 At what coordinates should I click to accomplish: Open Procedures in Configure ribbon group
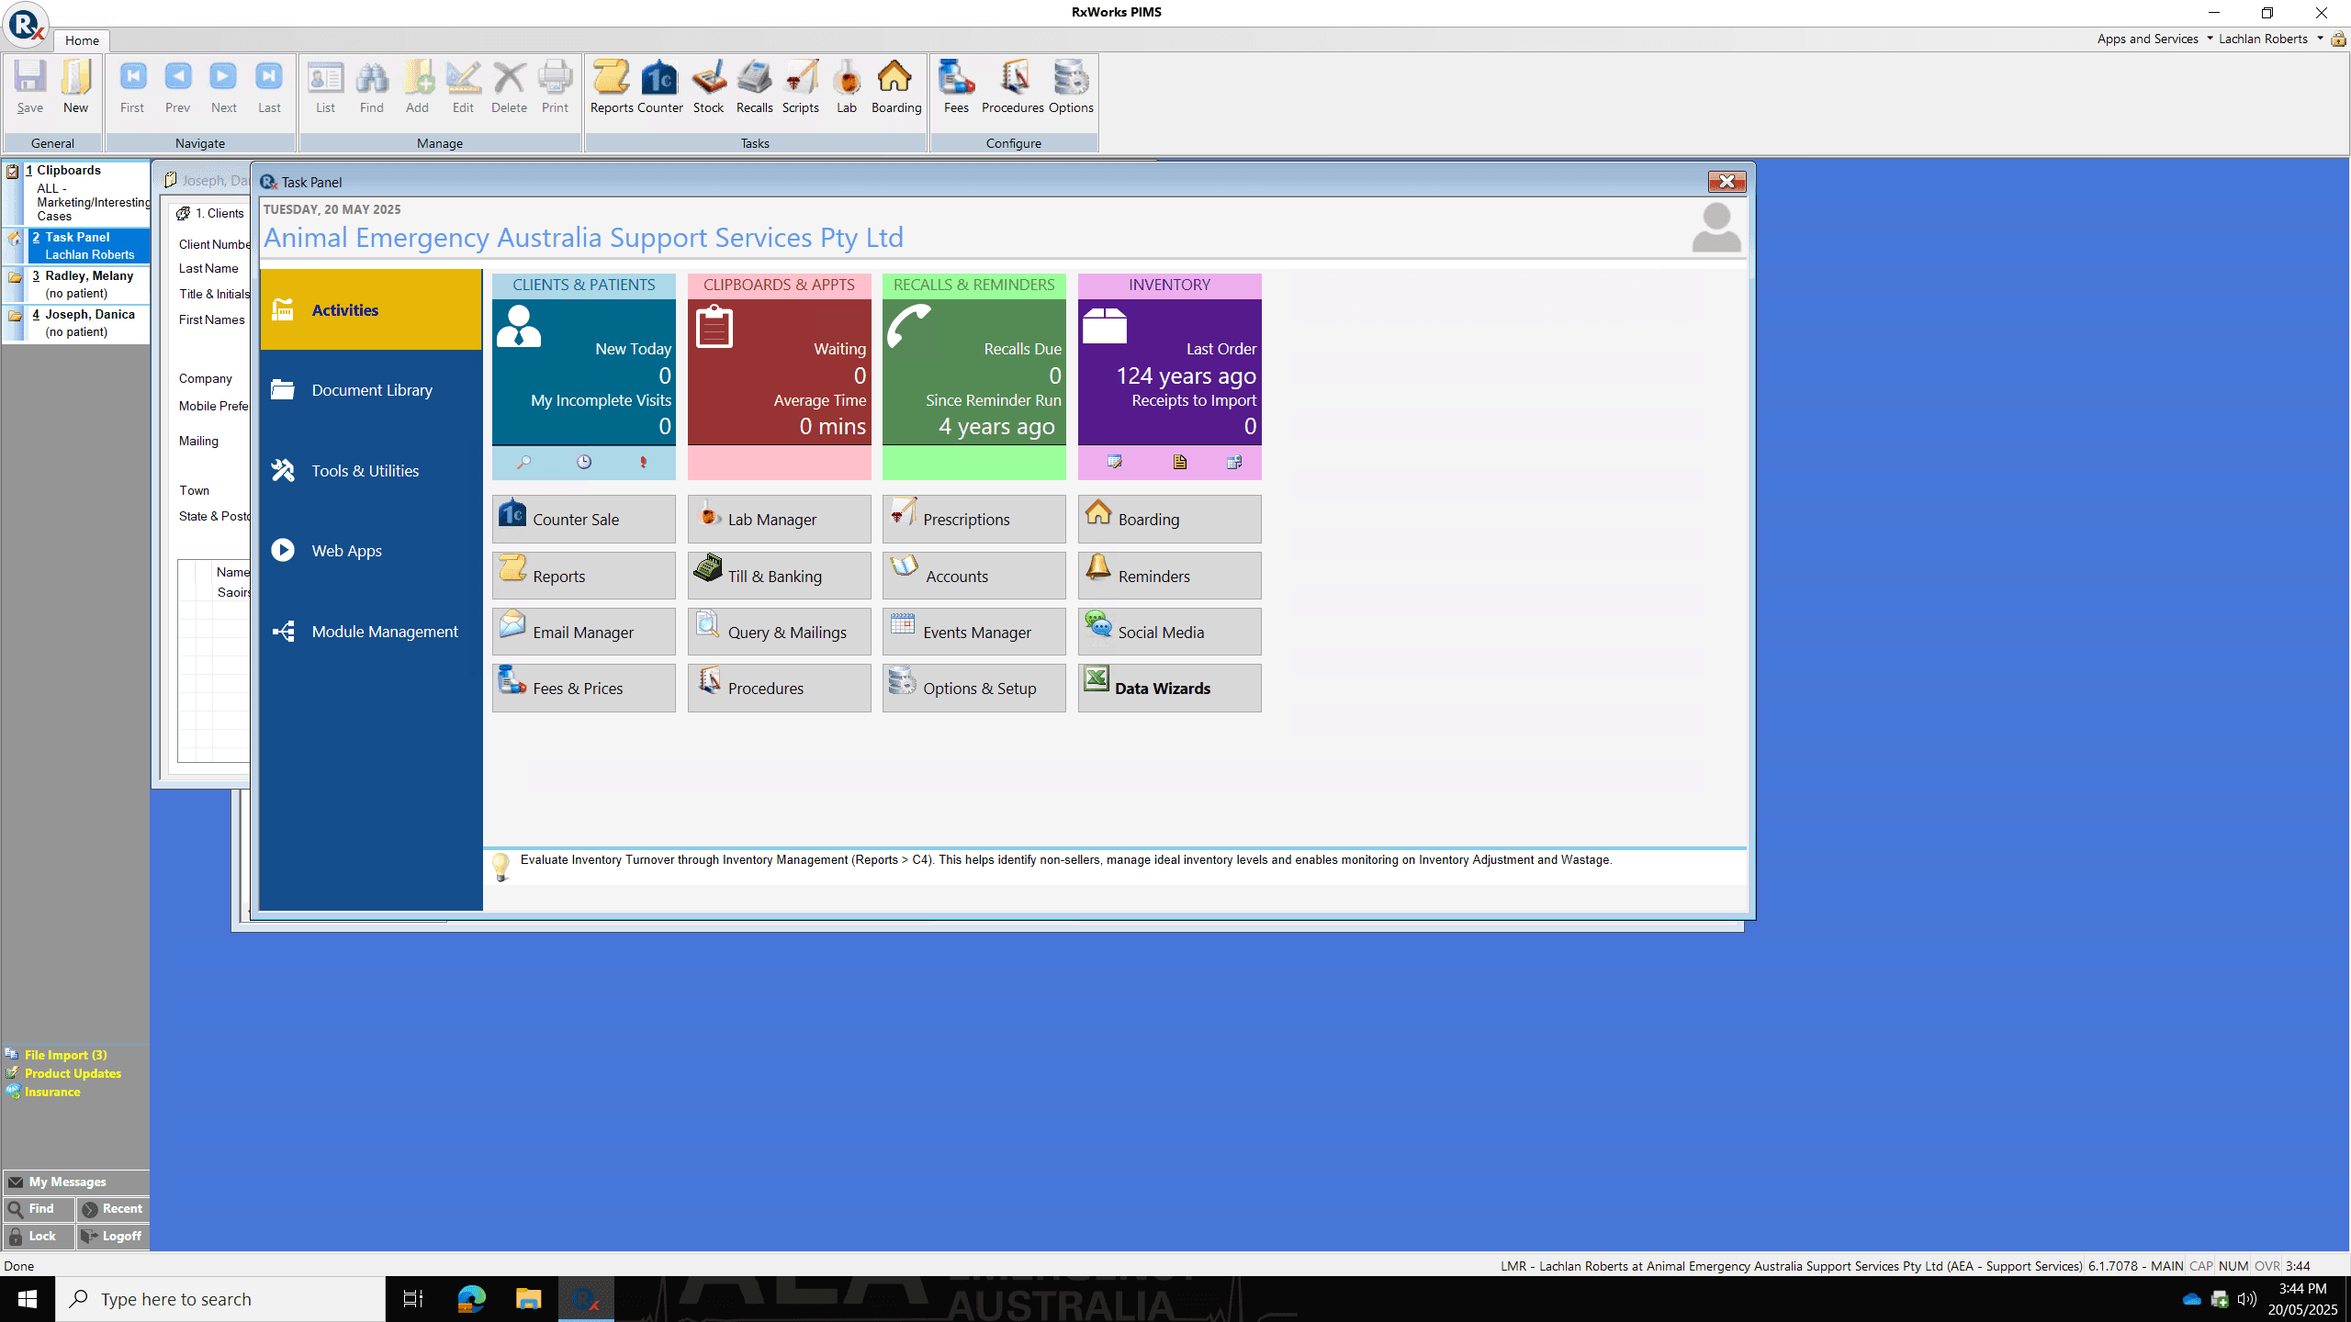click(x=1012, y=87)
